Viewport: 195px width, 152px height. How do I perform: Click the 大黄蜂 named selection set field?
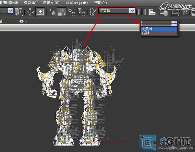click(x=114, y=11)
